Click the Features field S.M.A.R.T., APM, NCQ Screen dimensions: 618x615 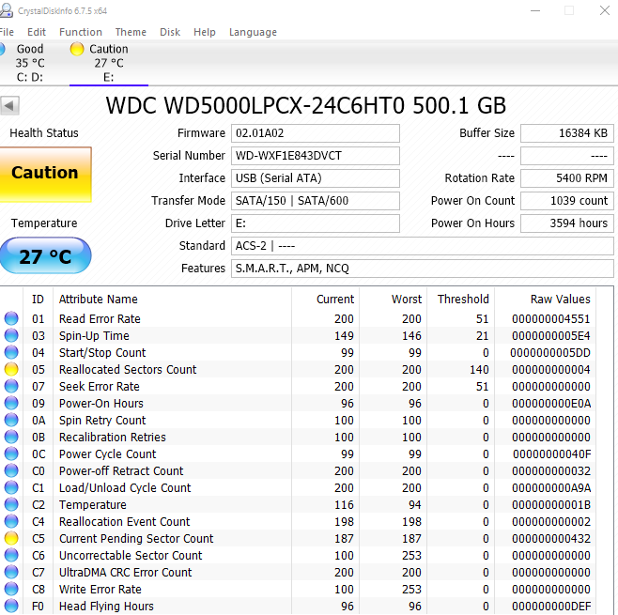pyautogui.click(x=422, y=269)
